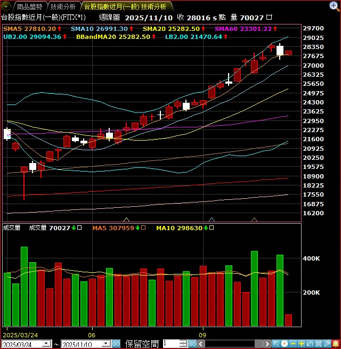Click the UB2.00 29094.36 label
The width and height of the screenshot is (341, 349).
[x=32, y=37]
